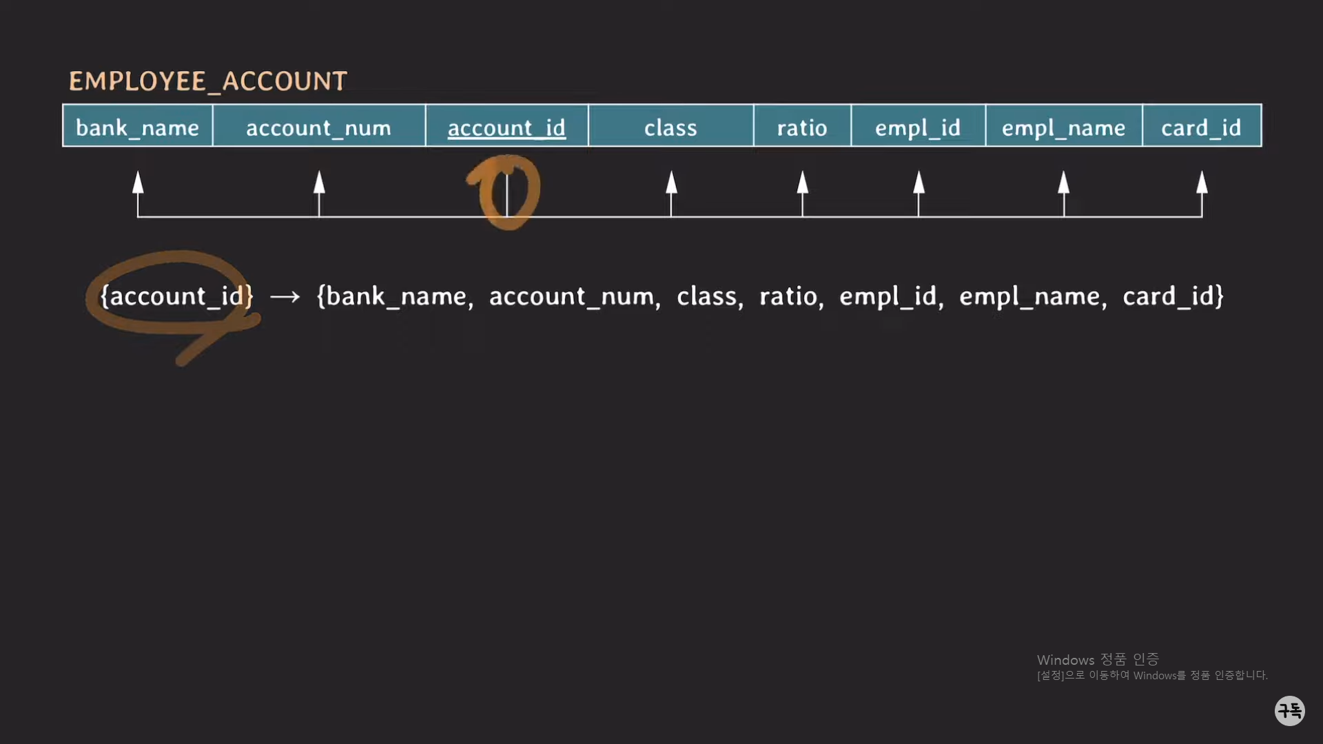Click the empl_id column header cell
Screen dimensions: 1323x744
click(918, 127)
